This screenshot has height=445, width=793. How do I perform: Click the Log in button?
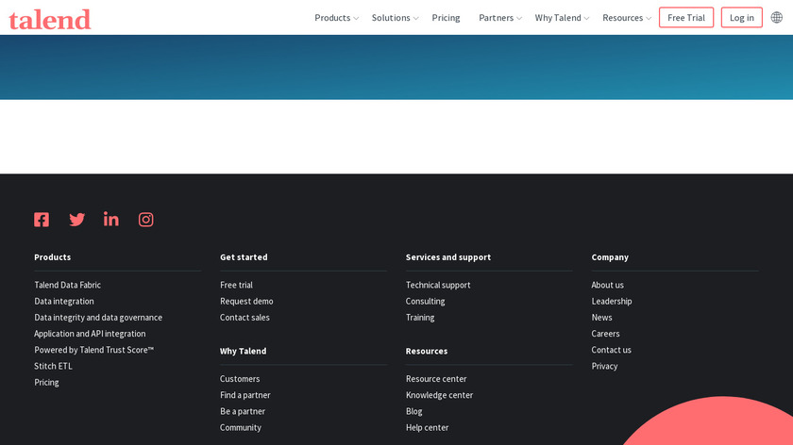[741, 18]
